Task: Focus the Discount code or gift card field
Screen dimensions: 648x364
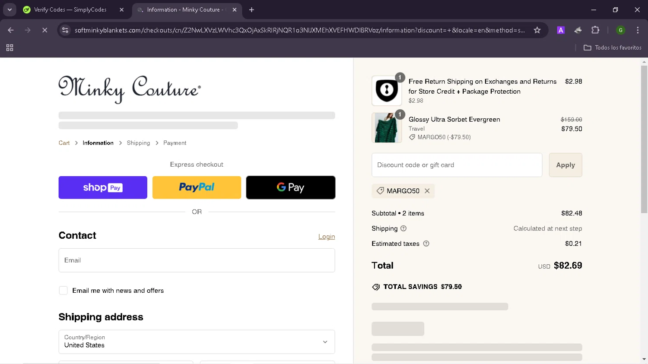Action: [457, 165]
